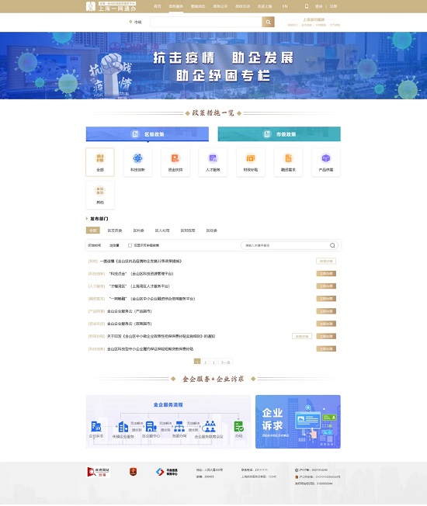Click the main search input field
This screenshot has height=506, width=427.
[206, 22]
